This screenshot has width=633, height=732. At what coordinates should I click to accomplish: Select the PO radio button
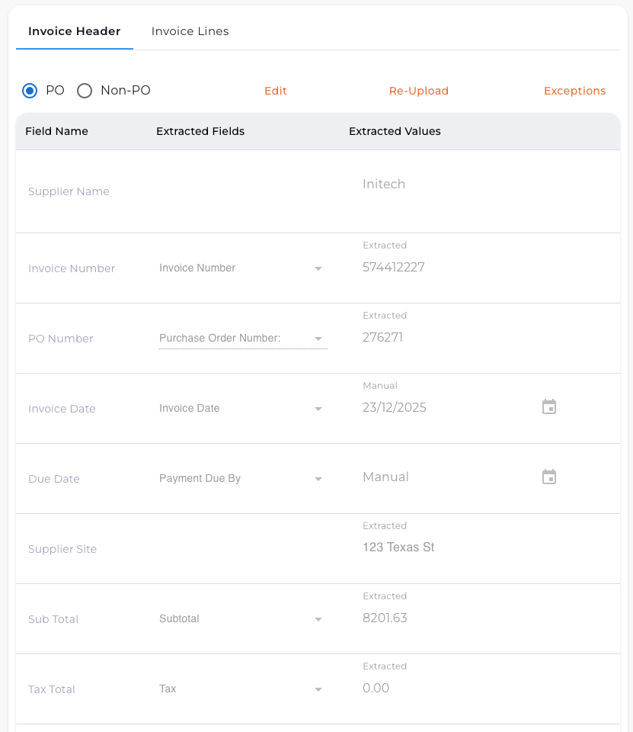coord(29,90)
